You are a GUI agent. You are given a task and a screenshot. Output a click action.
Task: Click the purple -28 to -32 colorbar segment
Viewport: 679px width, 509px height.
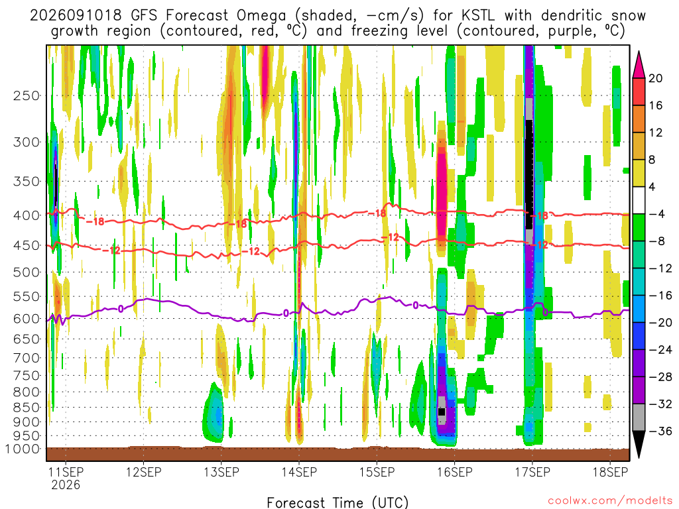point(639,390)
